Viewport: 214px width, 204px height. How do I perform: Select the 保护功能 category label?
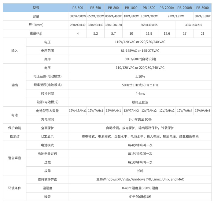[15, 128]
